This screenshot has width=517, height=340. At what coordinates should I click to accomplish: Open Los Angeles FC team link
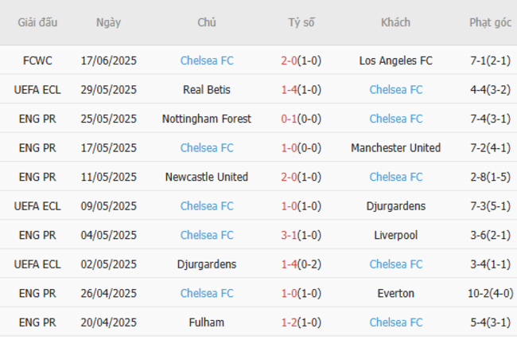(x=395, y=61)
